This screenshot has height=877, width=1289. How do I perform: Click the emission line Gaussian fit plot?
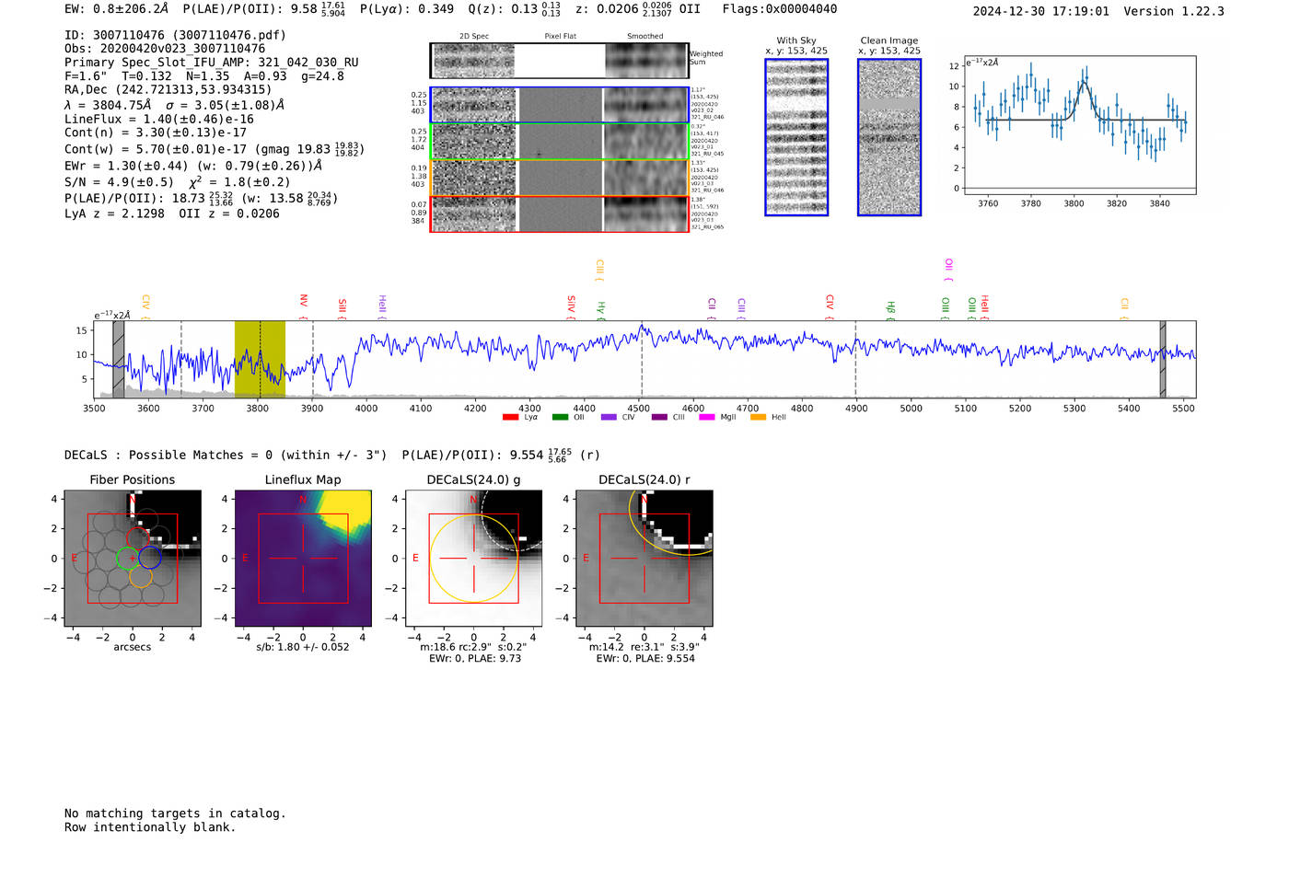tap(1080, 125)
